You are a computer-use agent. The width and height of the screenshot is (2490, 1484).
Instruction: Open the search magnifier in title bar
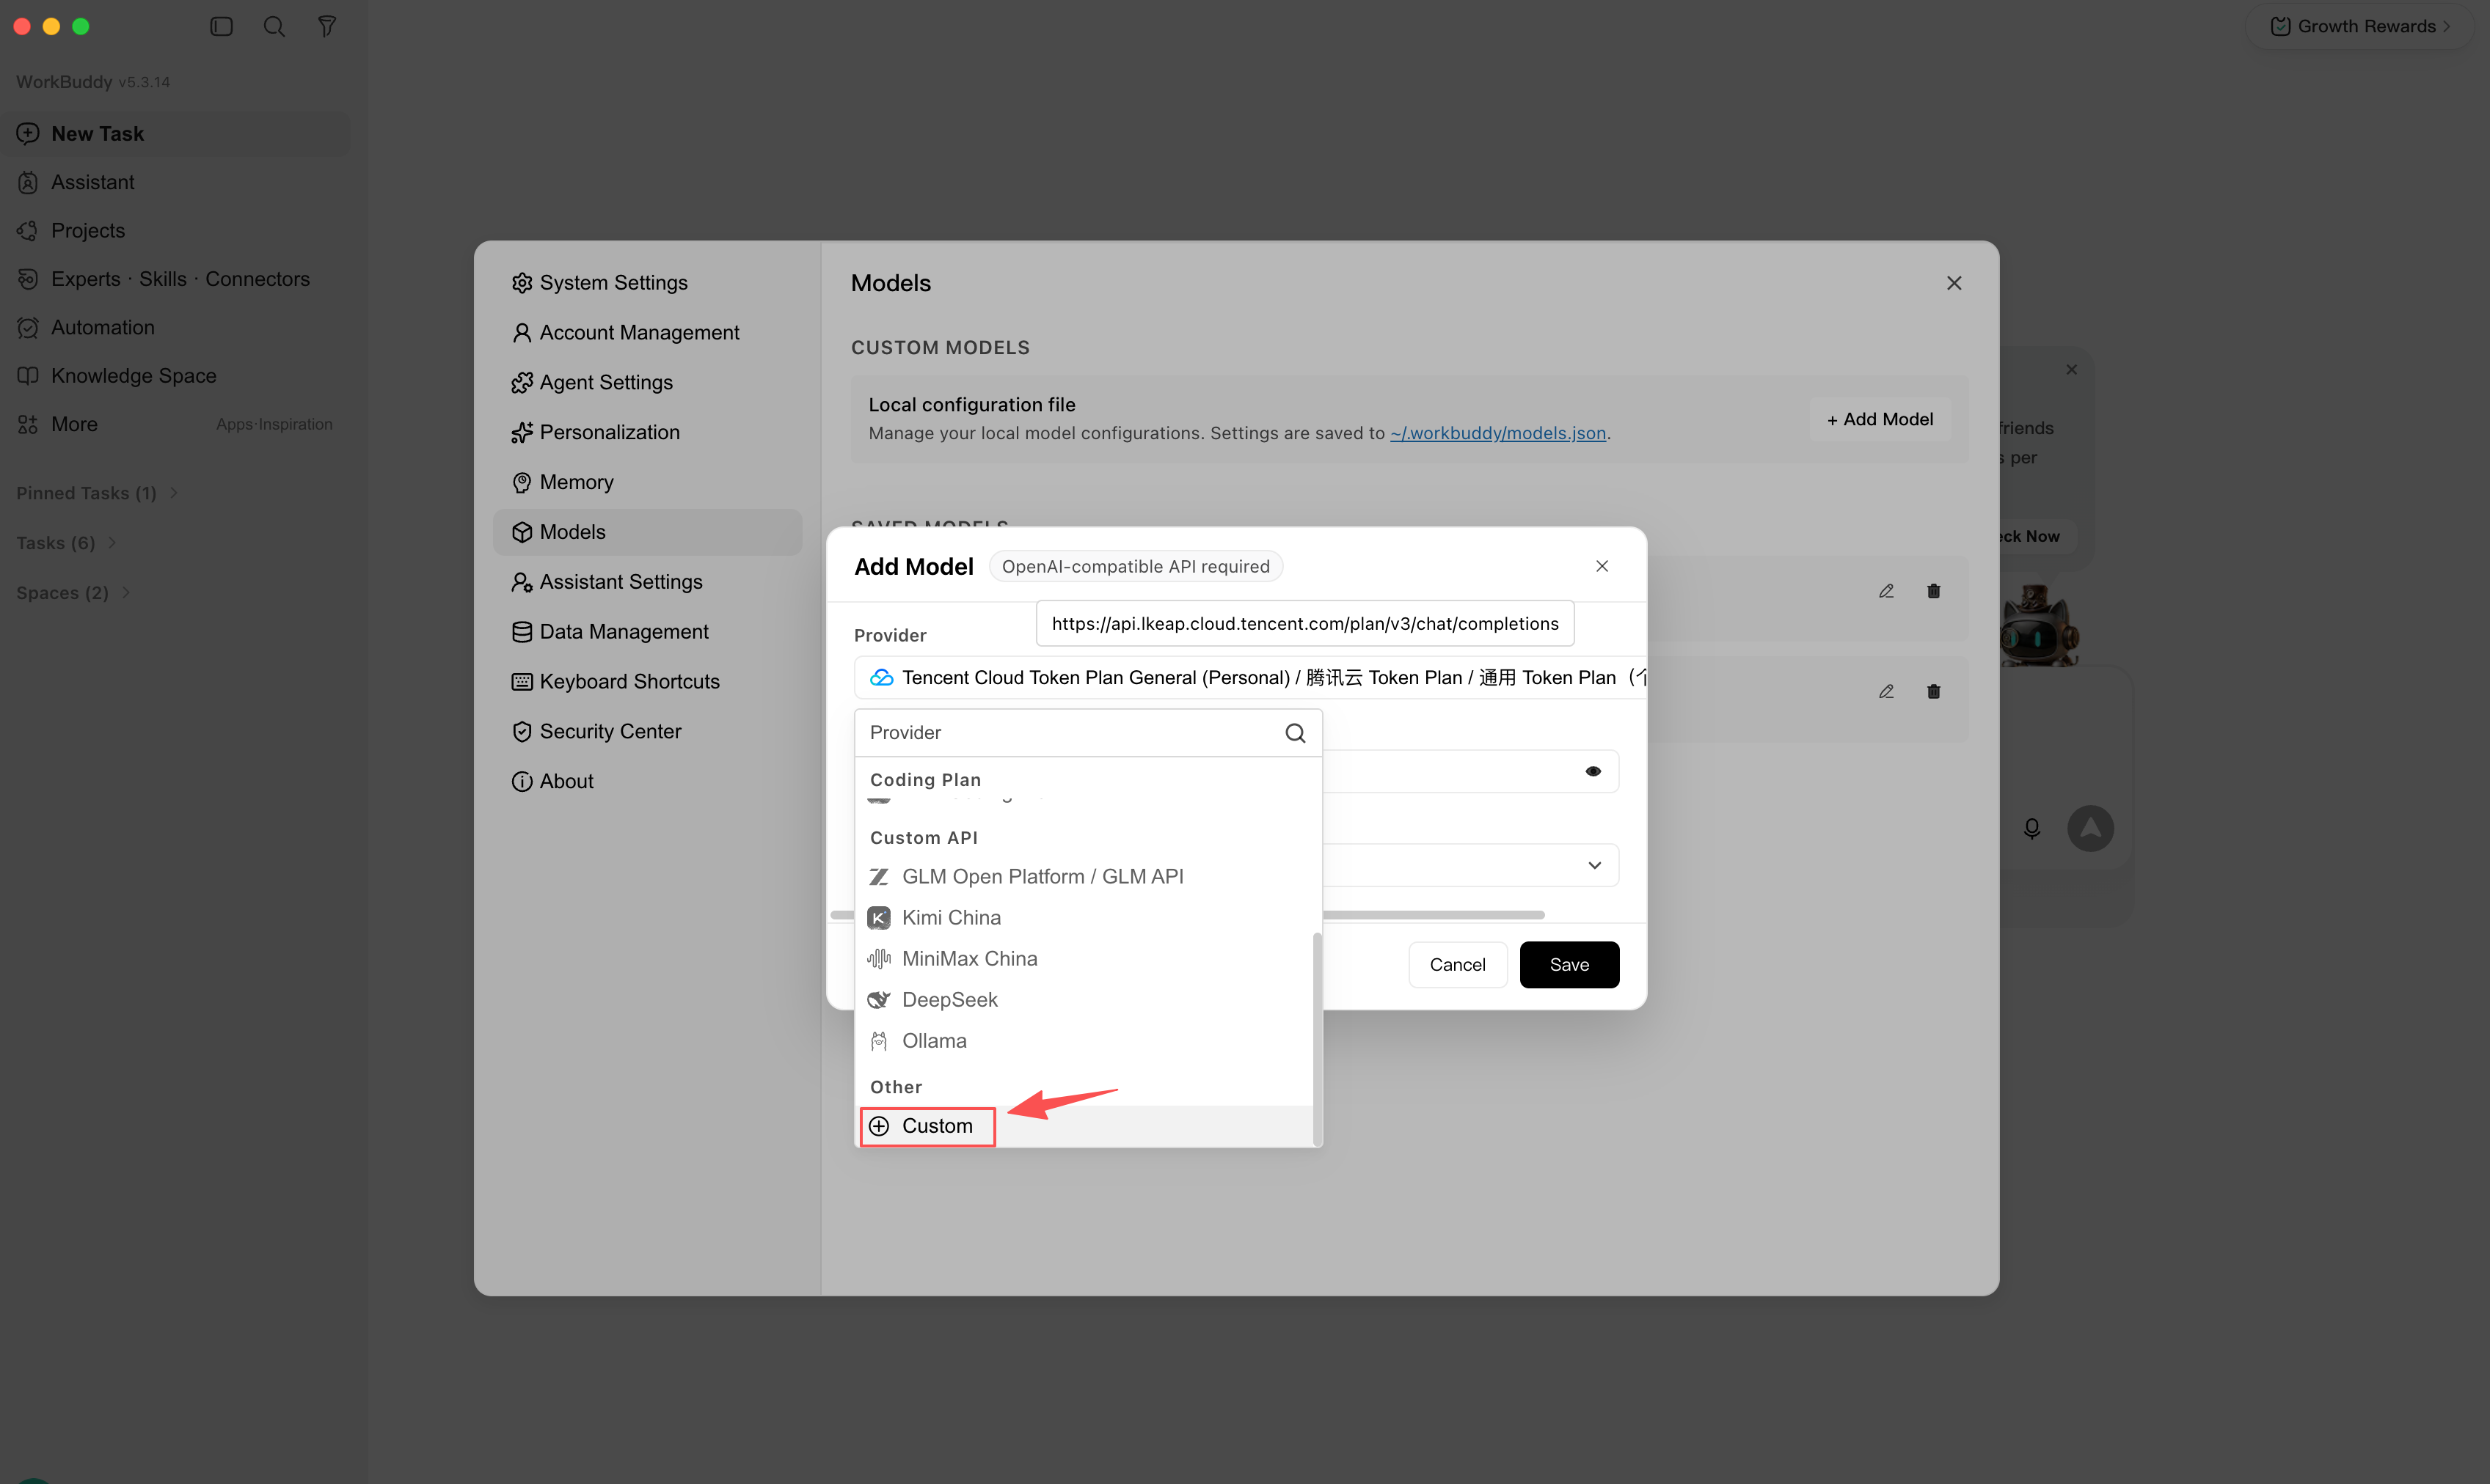click(274, 26)
